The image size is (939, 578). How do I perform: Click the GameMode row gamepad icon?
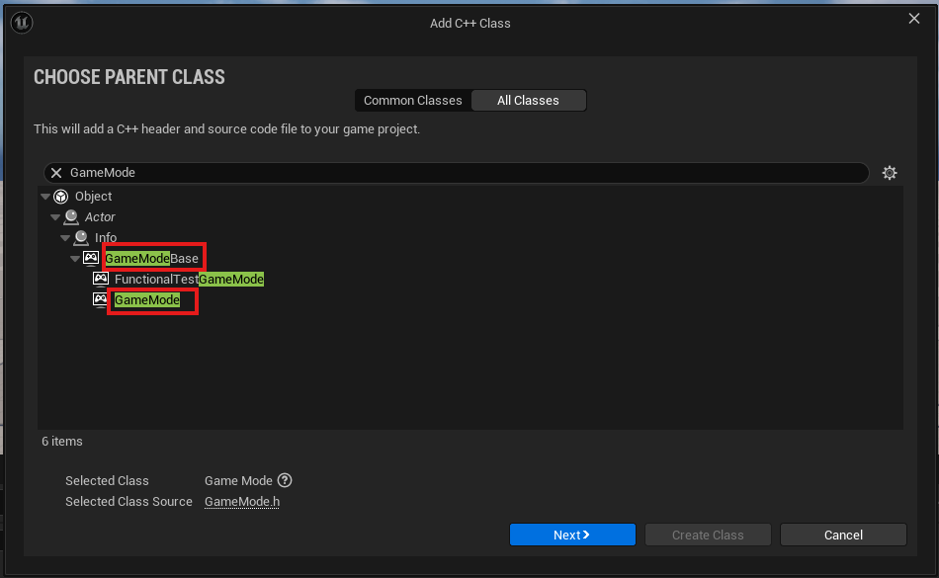coord(100,299)
